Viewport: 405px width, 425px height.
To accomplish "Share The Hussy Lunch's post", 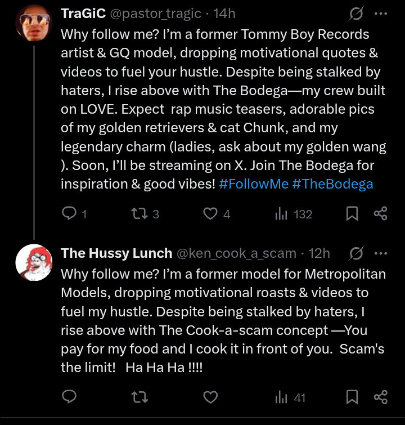I will (381, 397).
